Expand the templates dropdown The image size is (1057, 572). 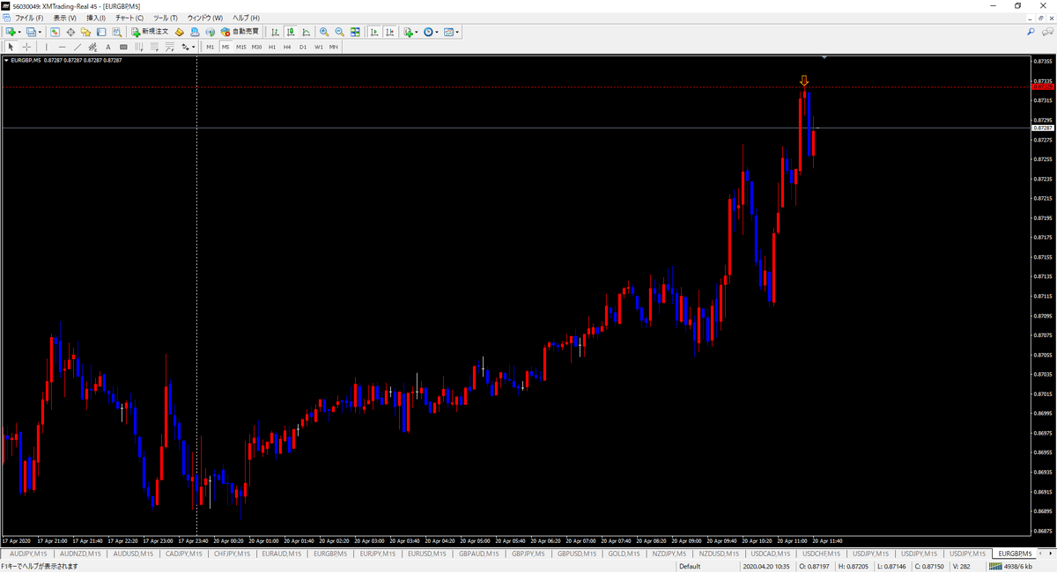coord(458,32)
